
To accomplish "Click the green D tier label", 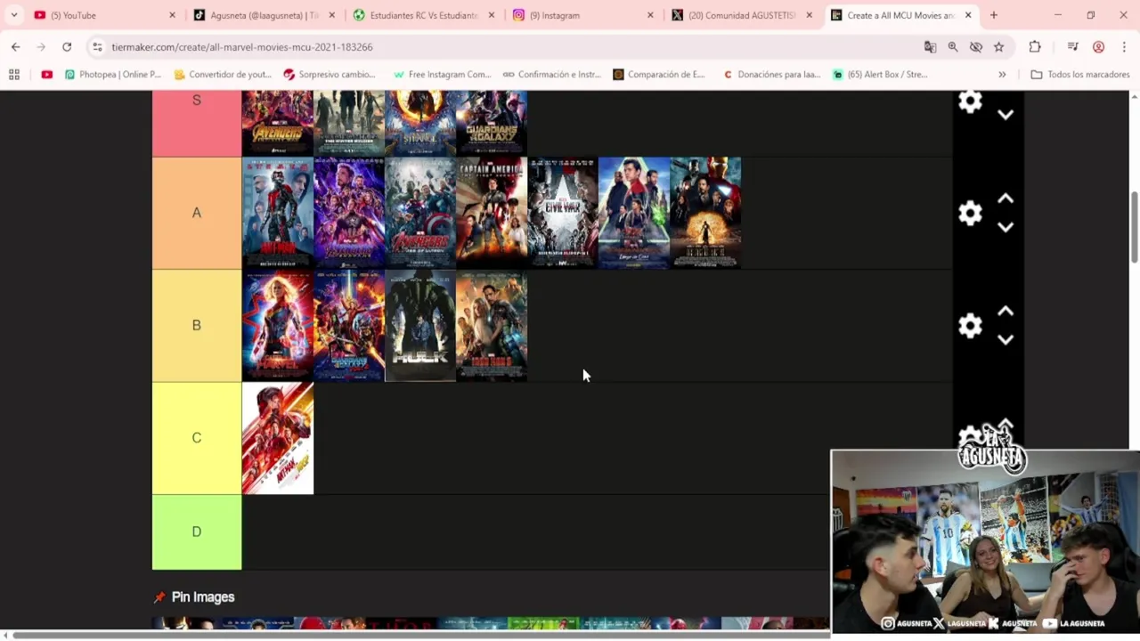I will tap(197, 532).
